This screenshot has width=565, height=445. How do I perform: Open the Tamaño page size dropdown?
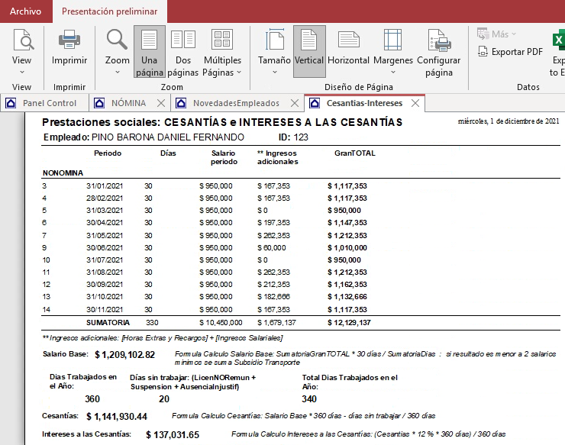point(274,73)
